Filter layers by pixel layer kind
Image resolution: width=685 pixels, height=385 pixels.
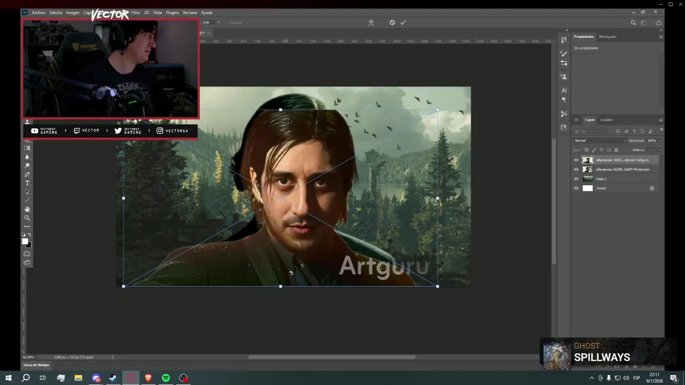tap(618, 131)
